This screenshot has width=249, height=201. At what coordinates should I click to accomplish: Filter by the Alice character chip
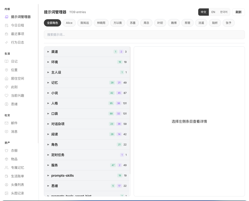coord(69,23)
